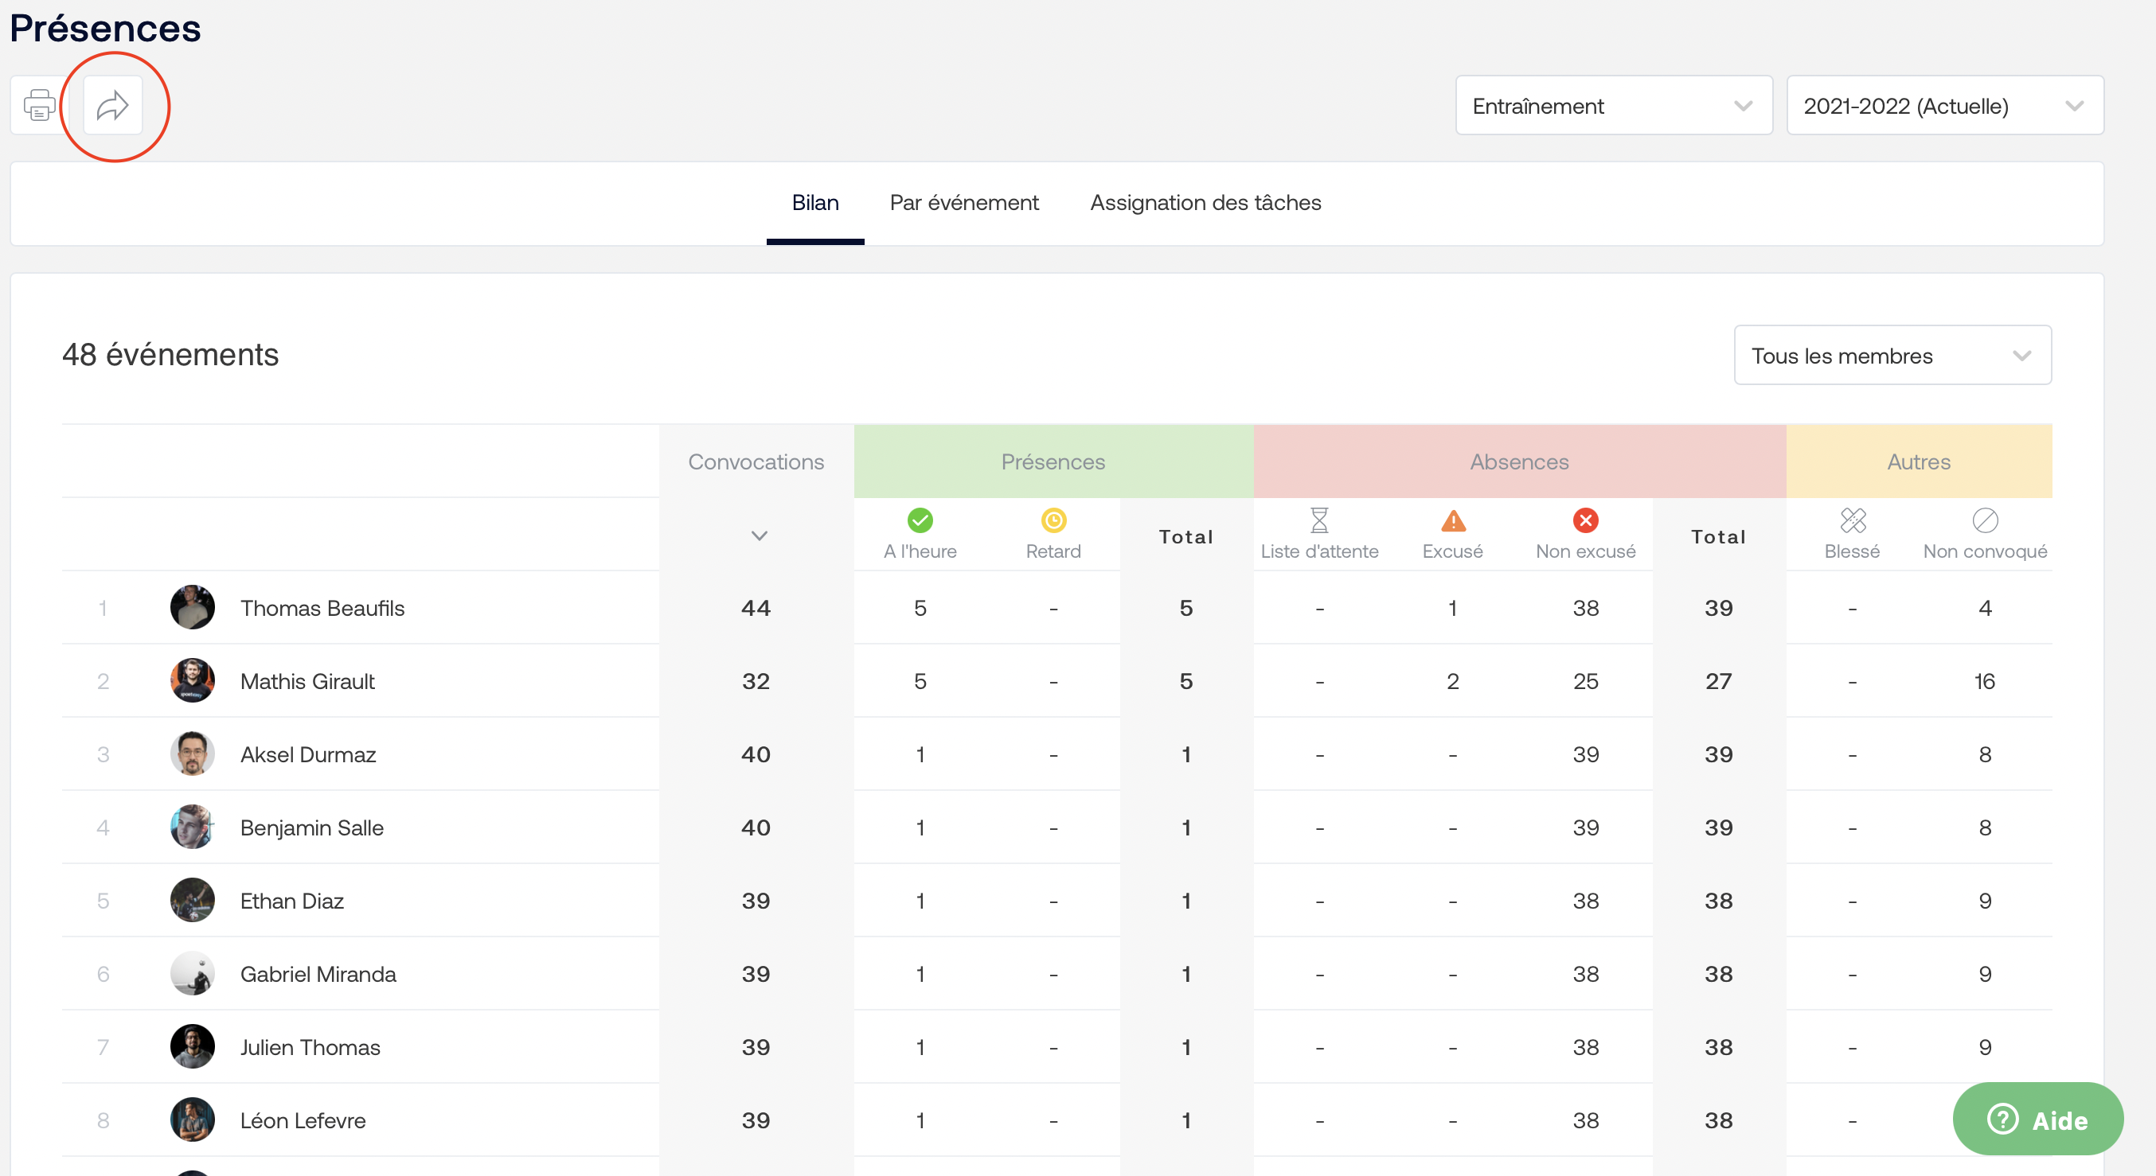Open Thomas Beaufils' avatar
Viewport: 2156px width, 1176px height.
pos(193,607)
